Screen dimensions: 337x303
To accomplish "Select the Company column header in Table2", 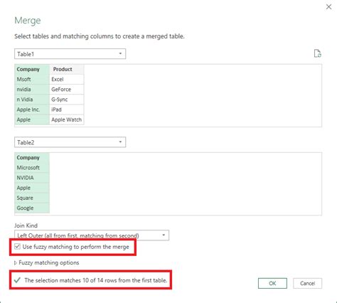I will tap(32, 158).
